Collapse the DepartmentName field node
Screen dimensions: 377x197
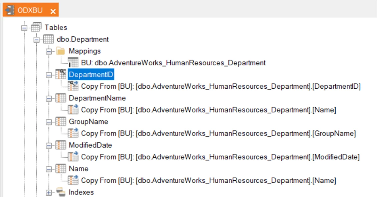pyautogui.click(x=48, y=98)
